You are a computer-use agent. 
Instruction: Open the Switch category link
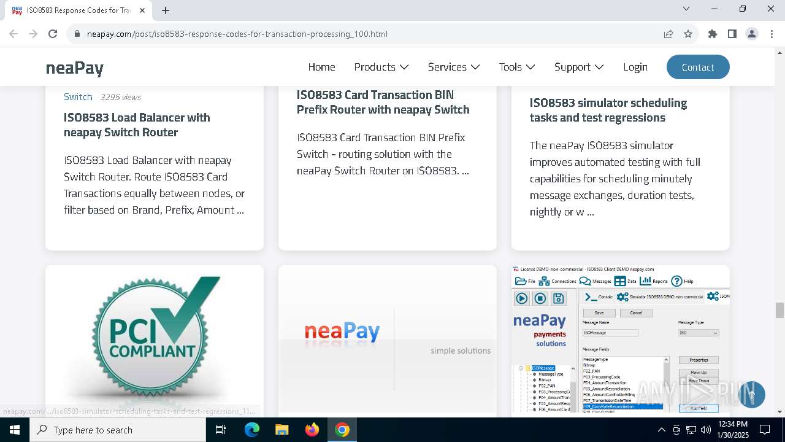(78, 97)
